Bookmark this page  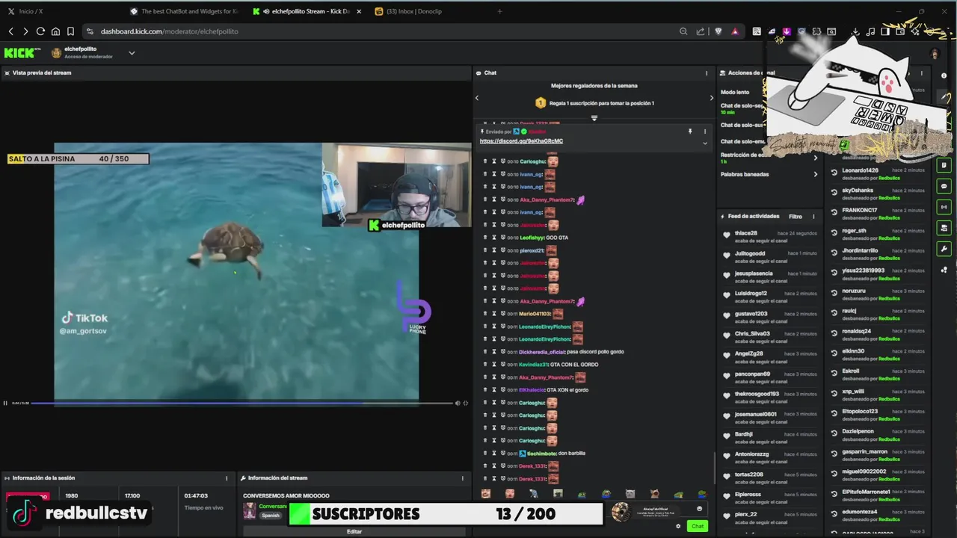click(x=70, y=31)
